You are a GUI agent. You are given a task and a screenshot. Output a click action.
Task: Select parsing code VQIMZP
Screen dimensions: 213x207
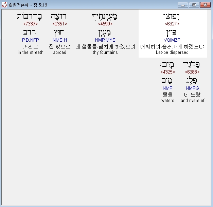[x=172, y=40]
